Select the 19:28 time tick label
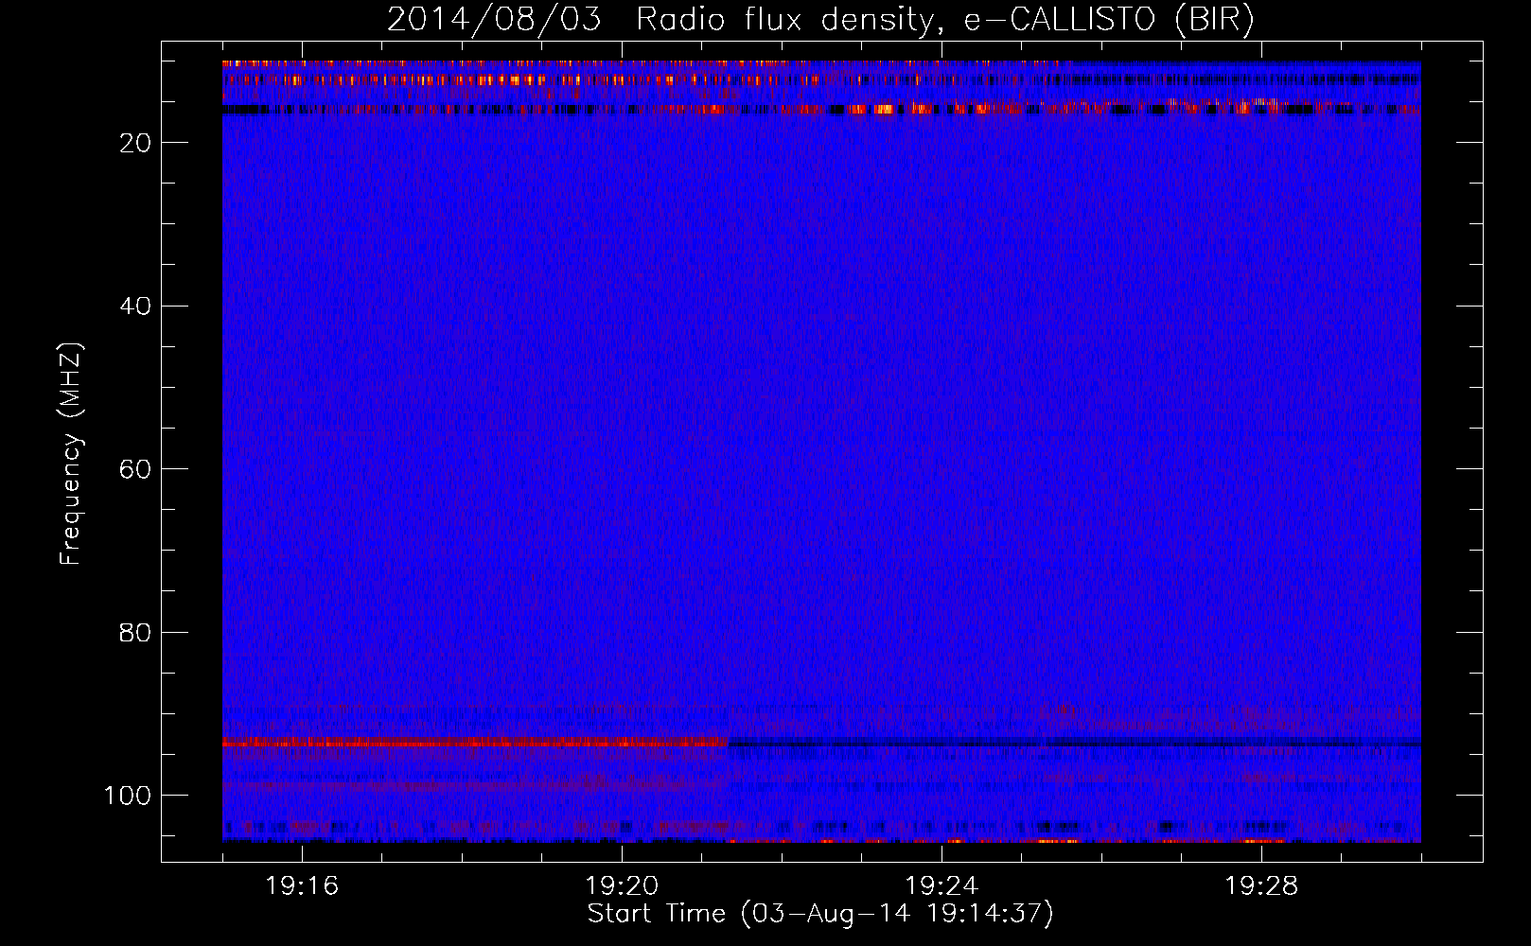The image size is (1531, 946). point(1261,886)
